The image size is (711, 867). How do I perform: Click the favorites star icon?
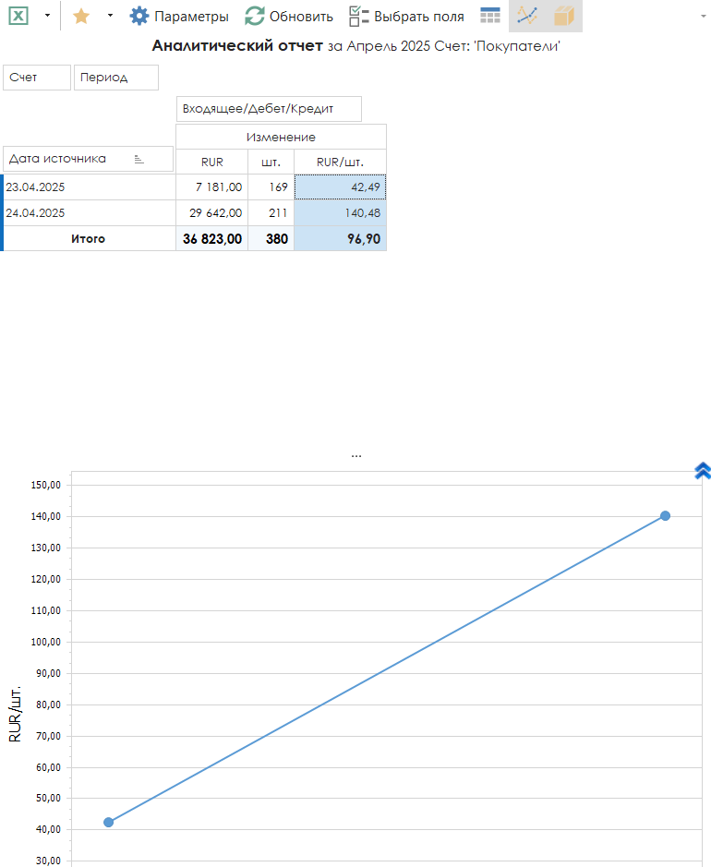81,16
